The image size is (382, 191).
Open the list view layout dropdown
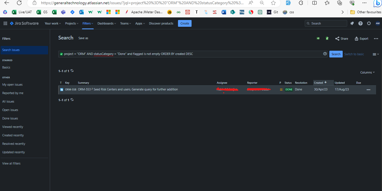coord(375,54)
